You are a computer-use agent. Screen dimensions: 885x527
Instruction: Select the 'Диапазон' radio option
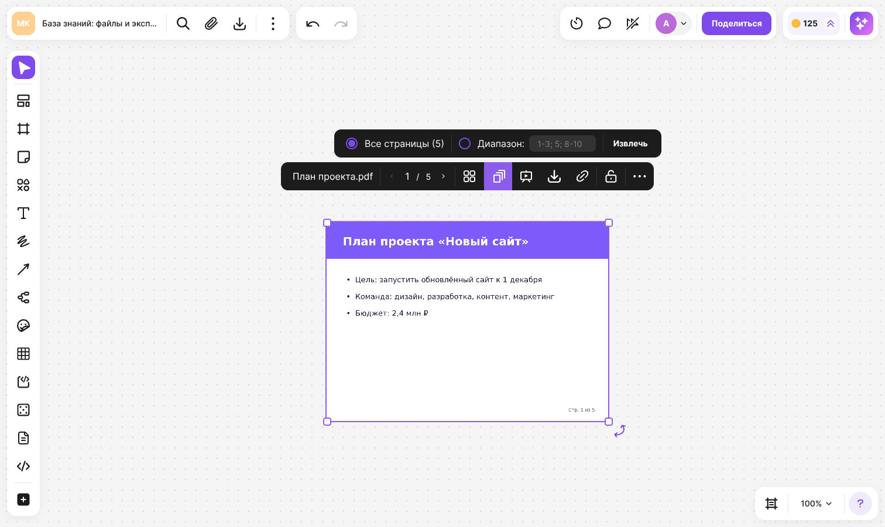coord(465,143)
